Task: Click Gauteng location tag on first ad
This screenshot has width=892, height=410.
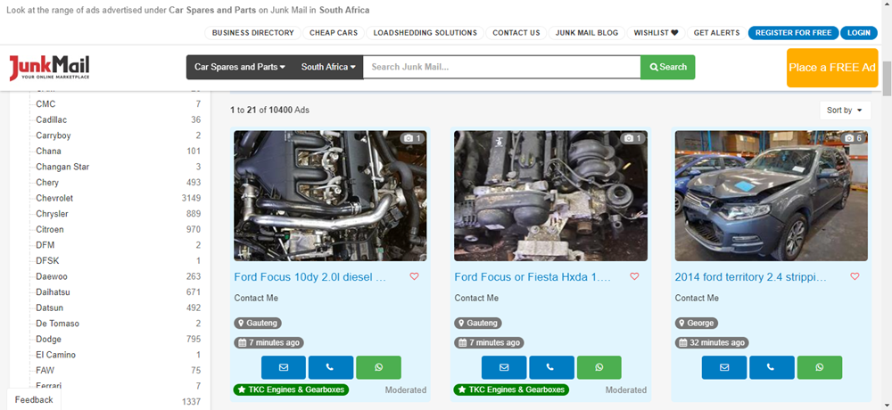Action: click(x=258, y=323)
